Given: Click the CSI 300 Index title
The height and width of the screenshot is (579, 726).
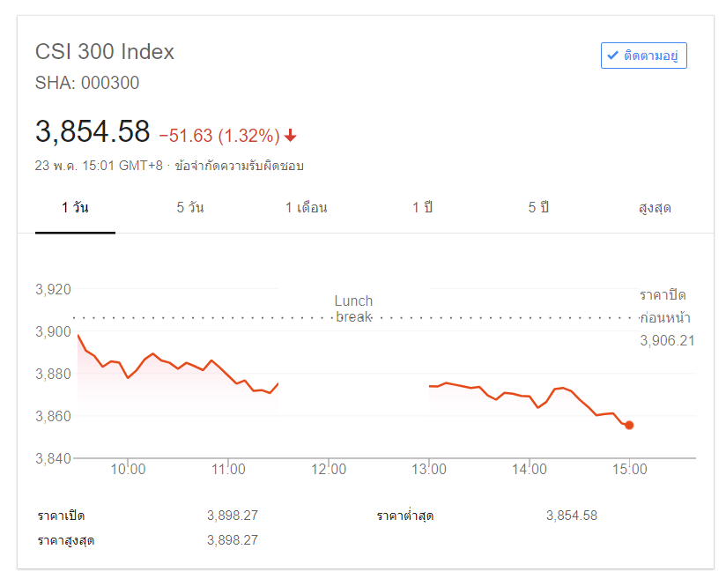Looking at the screenshot, I should tap(105, 52).
